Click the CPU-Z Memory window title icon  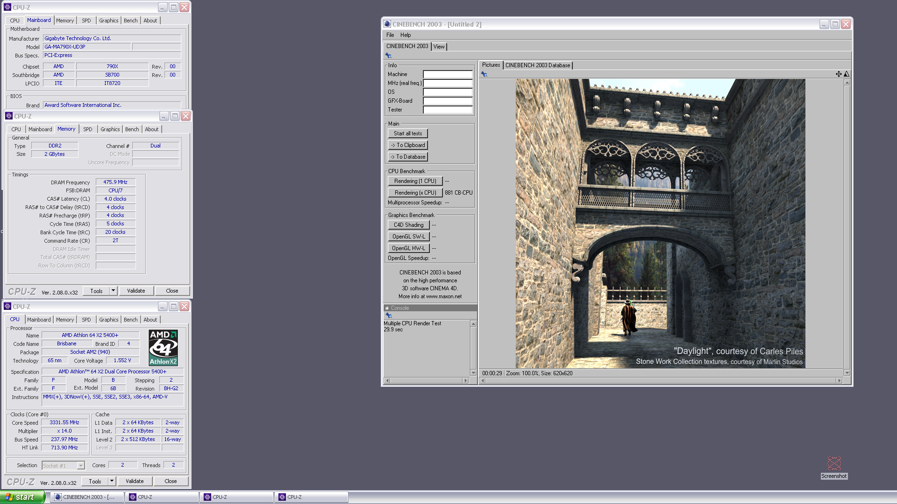point(9,116)
